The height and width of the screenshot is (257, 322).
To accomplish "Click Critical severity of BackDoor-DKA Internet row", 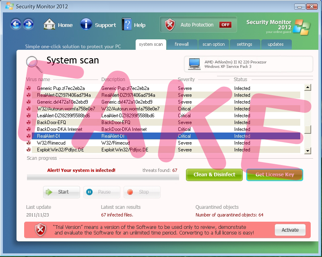I will [x=184, y=129].
